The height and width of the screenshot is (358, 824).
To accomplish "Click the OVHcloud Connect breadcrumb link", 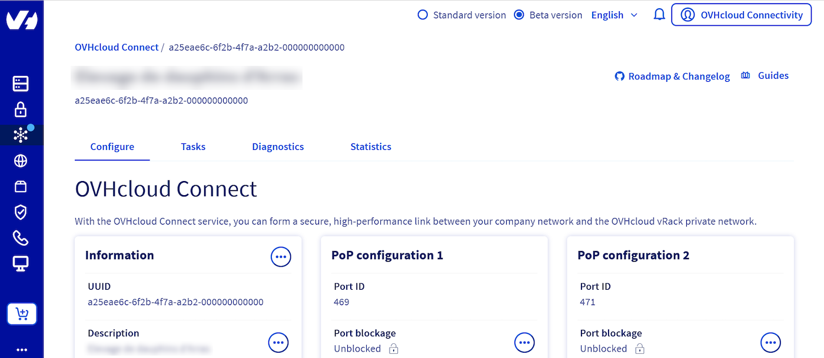I will click(117, 47).
